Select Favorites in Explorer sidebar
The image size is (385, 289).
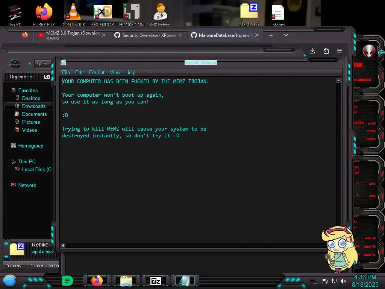pos(28,90)
